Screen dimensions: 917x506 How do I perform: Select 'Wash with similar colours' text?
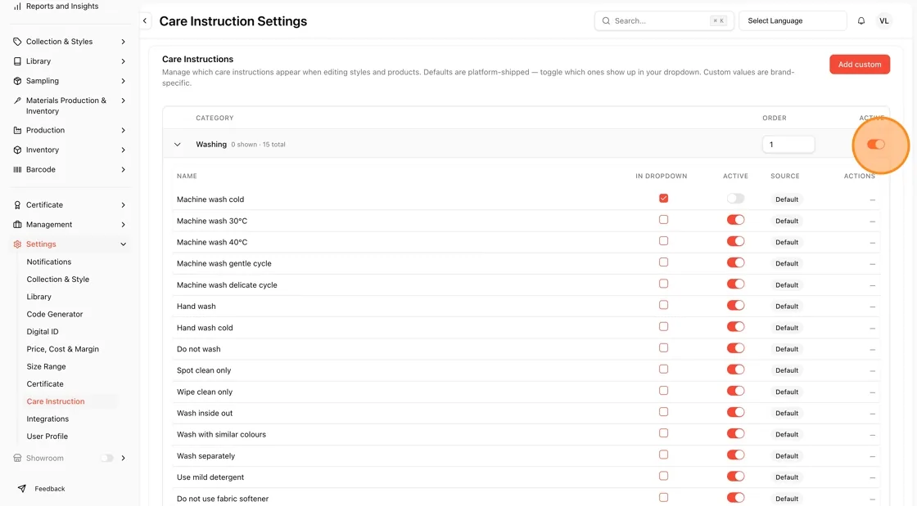click(x=221, y=435)
